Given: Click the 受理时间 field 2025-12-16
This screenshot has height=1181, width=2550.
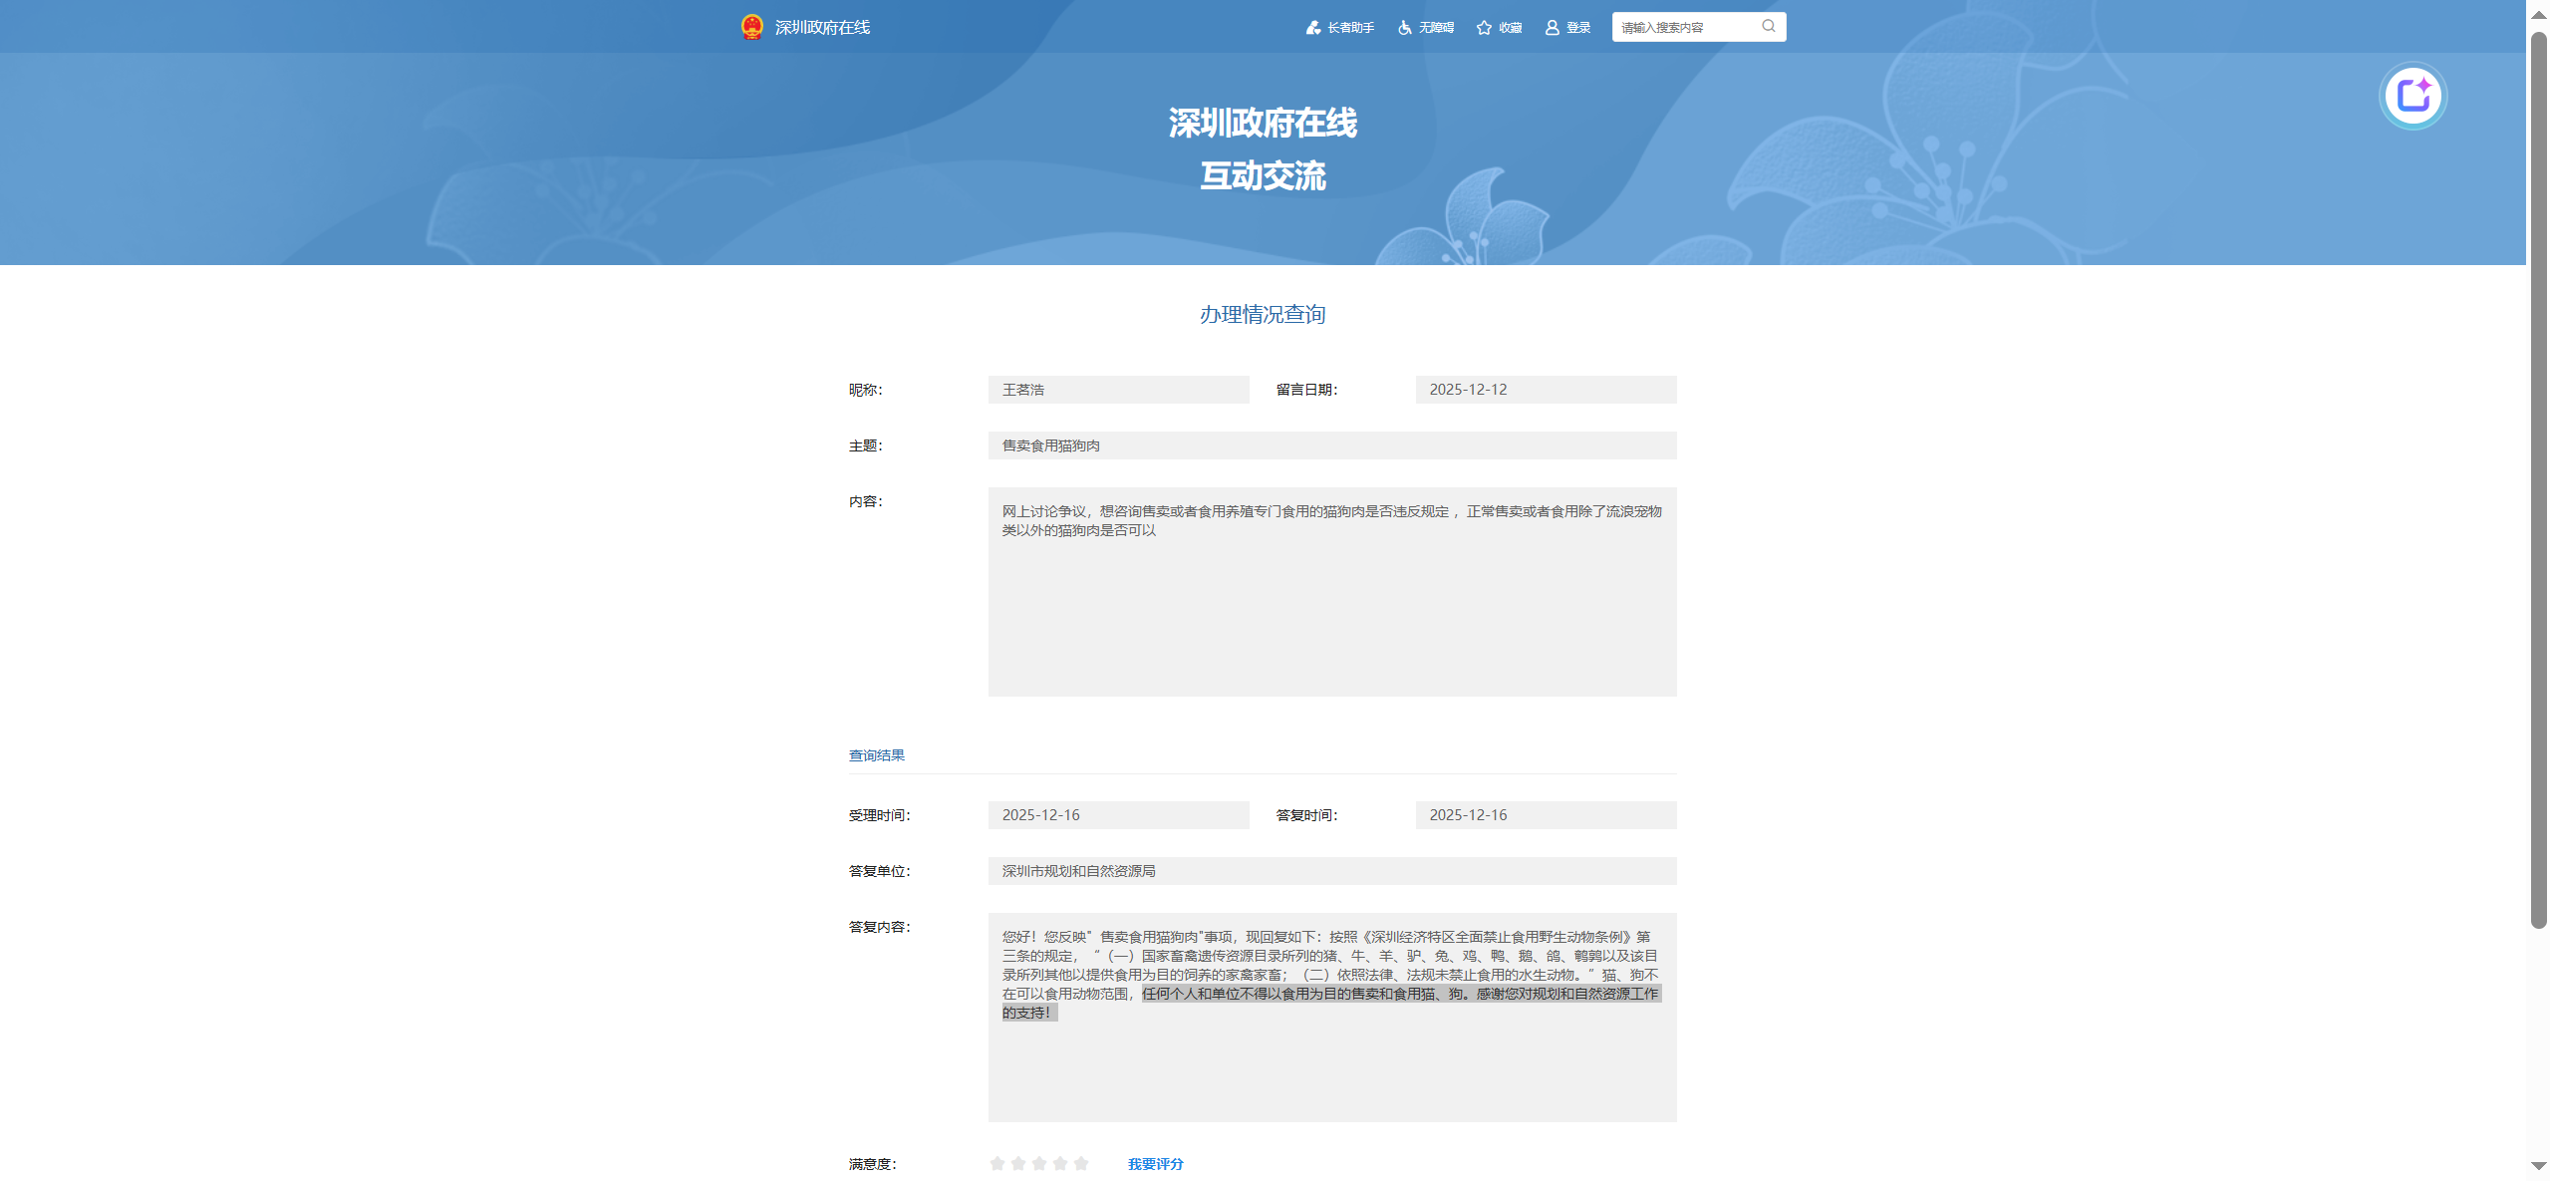Looking at the screenshot, I should [x=1118, y=815].
